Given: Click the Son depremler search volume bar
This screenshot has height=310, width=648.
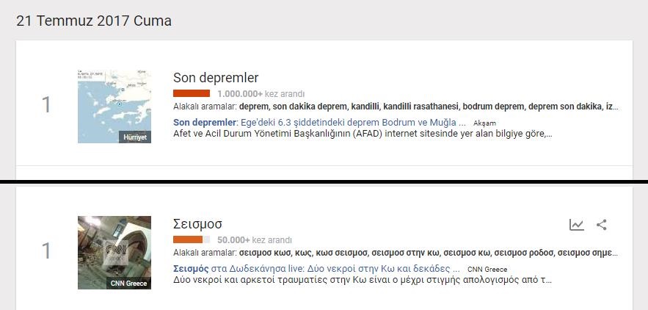Looking at the screenshot, I should [192, 93].
